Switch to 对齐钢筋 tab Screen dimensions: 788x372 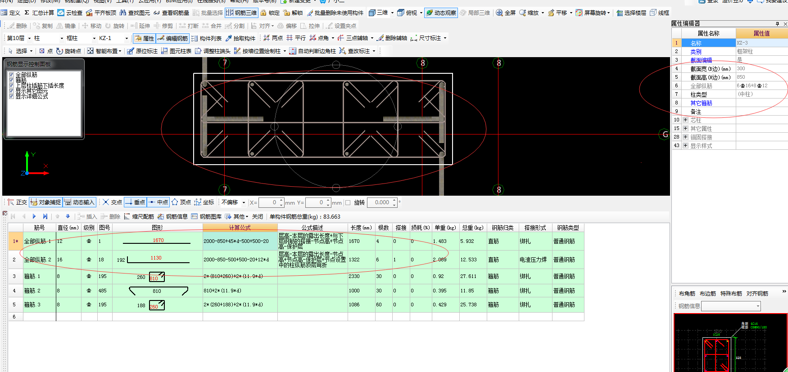pos(757,294)
